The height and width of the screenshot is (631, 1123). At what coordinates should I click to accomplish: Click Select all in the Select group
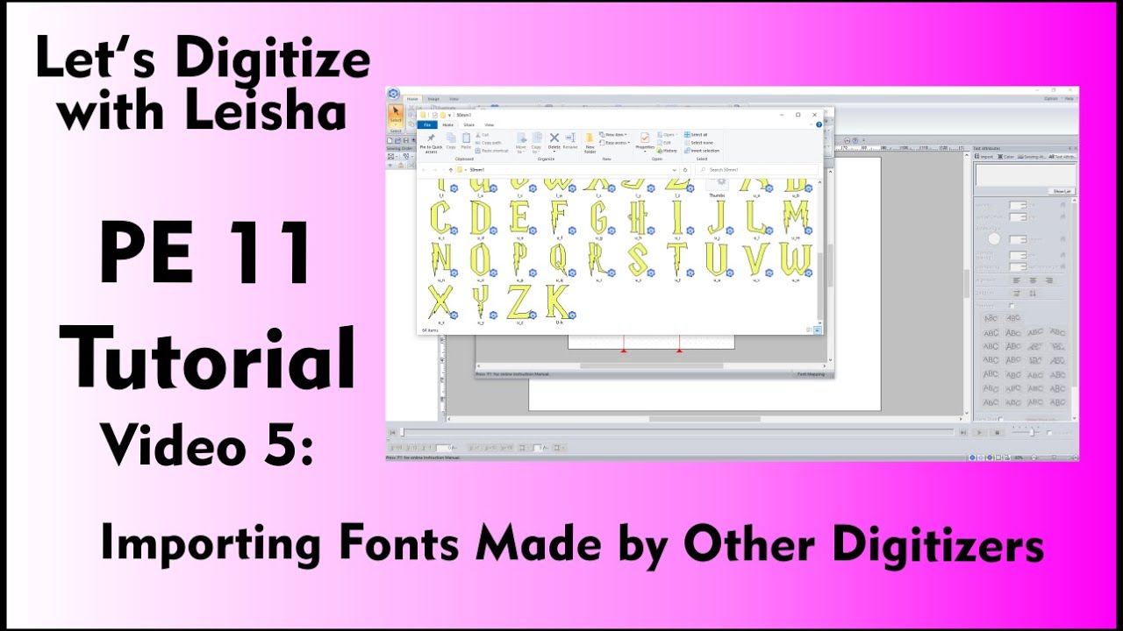coord(696,134)
